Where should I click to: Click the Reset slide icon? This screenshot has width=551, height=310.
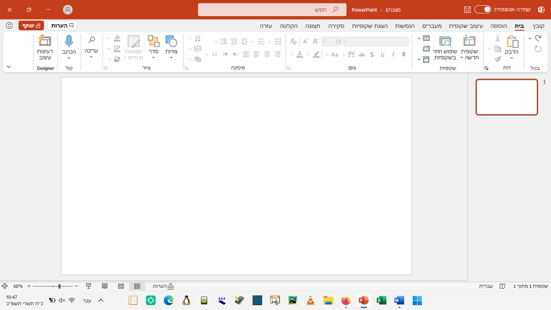point(426,49)
